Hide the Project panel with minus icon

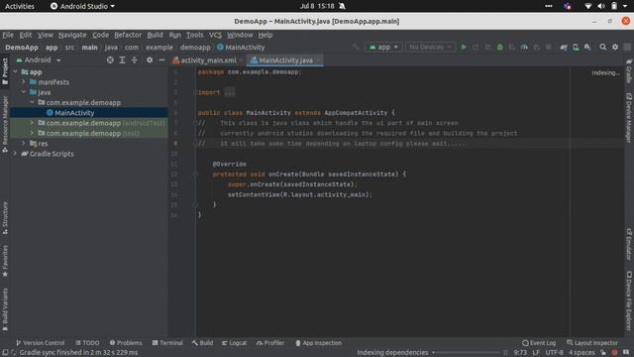coord(161,59)
